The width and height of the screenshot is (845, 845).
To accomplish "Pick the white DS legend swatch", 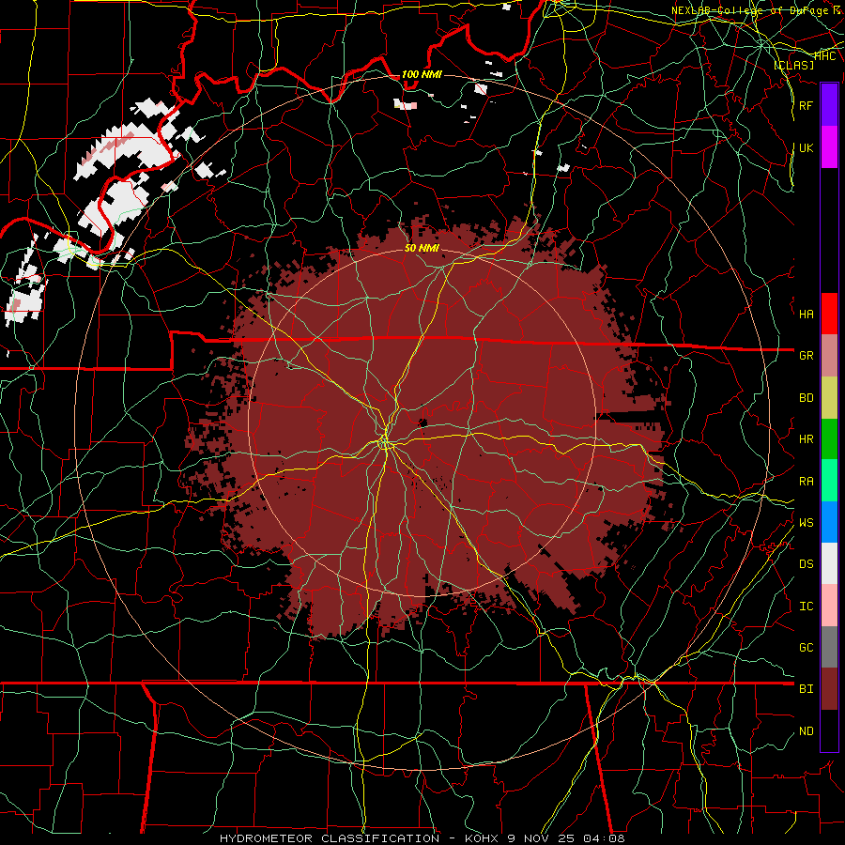I will coord(829,563).
